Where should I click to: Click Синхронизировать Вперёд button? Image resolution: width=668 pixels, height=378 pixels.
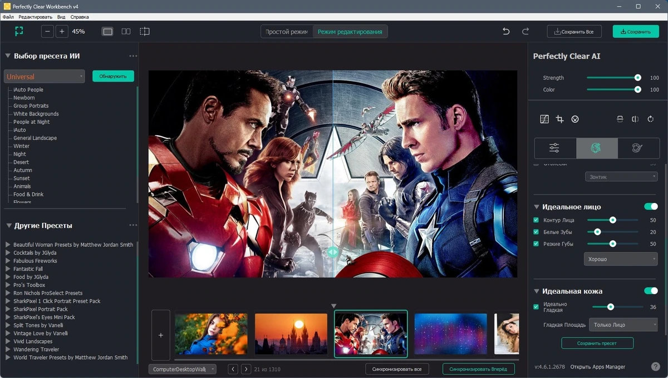pyautogui.click(x=478, y=369)
